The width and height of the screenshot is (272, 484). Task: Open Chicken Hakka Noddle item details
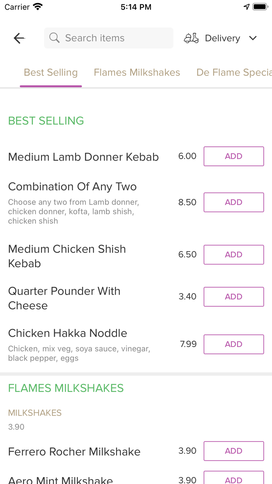(x=68, y=333)
